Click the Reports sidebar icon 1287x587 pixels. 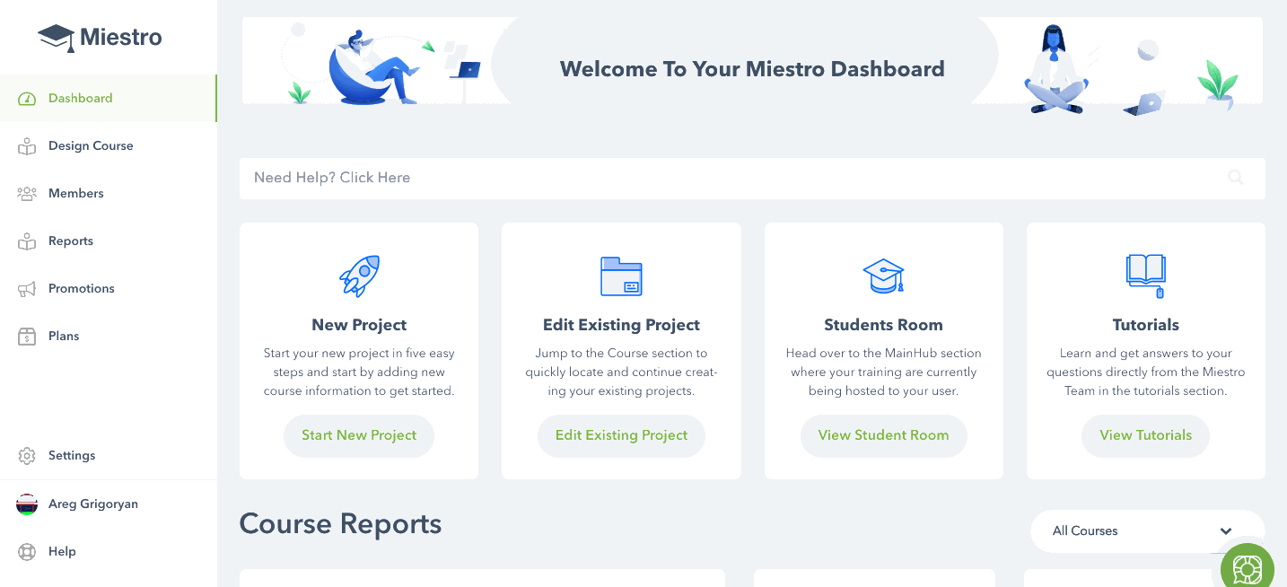tap(27, 241)
